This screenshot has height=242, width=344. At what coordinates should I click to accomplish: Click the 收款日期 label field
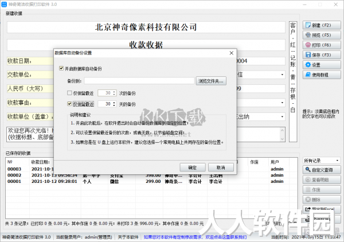(x=30, y=61)
